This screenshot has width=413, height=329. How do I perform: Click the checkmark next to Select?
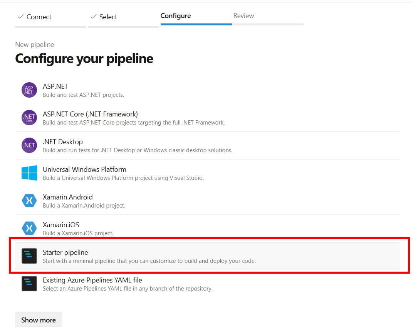(94, 17)
